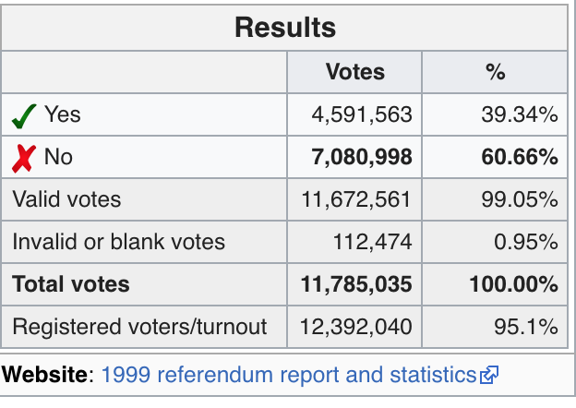Image resolution: width=576 pixels, height=408 pixels.
Task: Select the Invalid or blank votes label
Action: 118,242
